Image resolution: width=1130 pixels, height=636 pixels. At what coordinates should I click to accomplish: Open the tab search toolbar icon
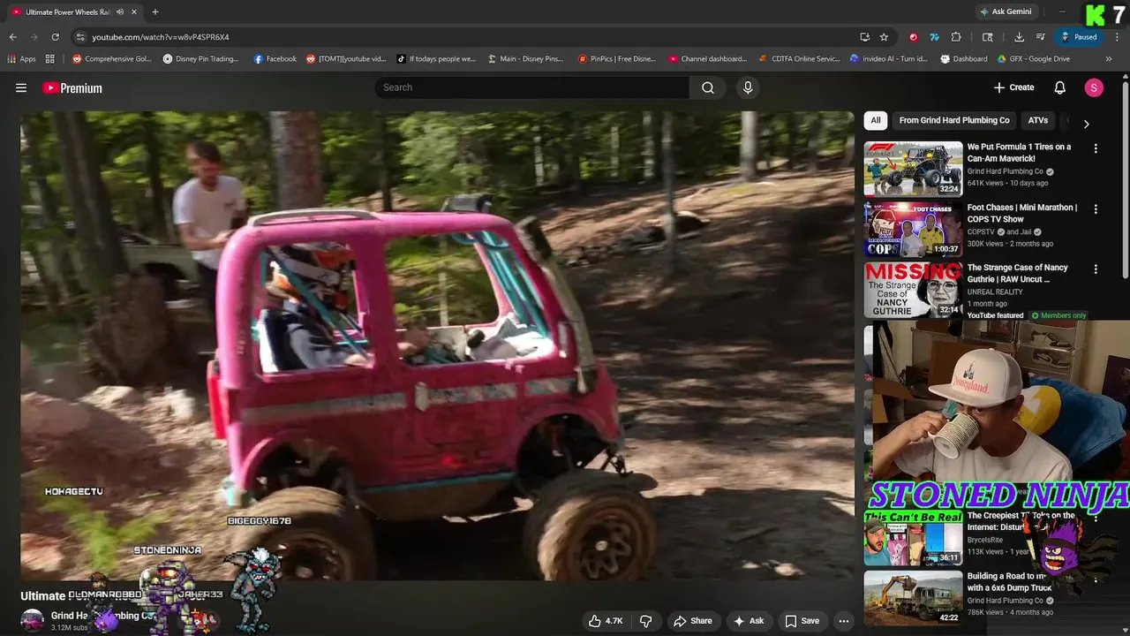point(988,37)
